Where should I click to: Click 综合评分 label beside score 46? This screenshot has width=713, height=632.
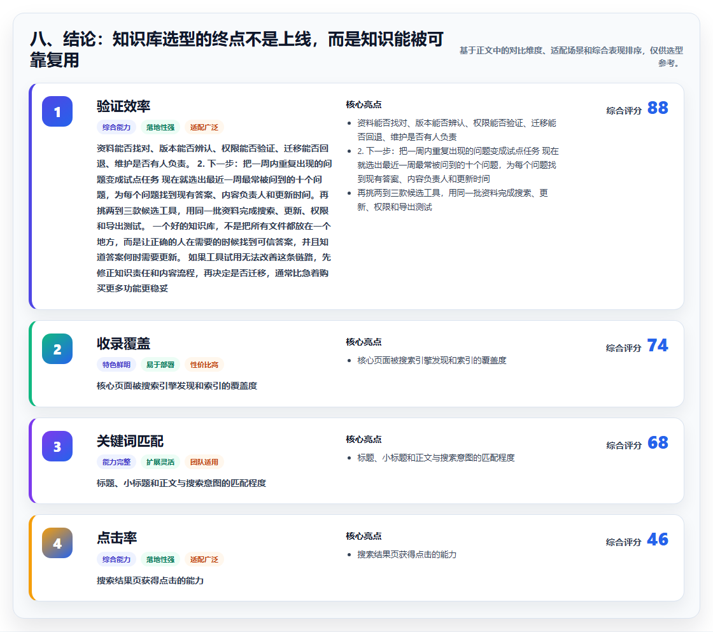(624, 542)
